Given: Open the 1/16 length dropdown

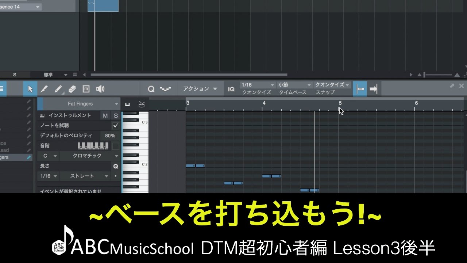Looking at the screenshot, I should tap(49, 176).
